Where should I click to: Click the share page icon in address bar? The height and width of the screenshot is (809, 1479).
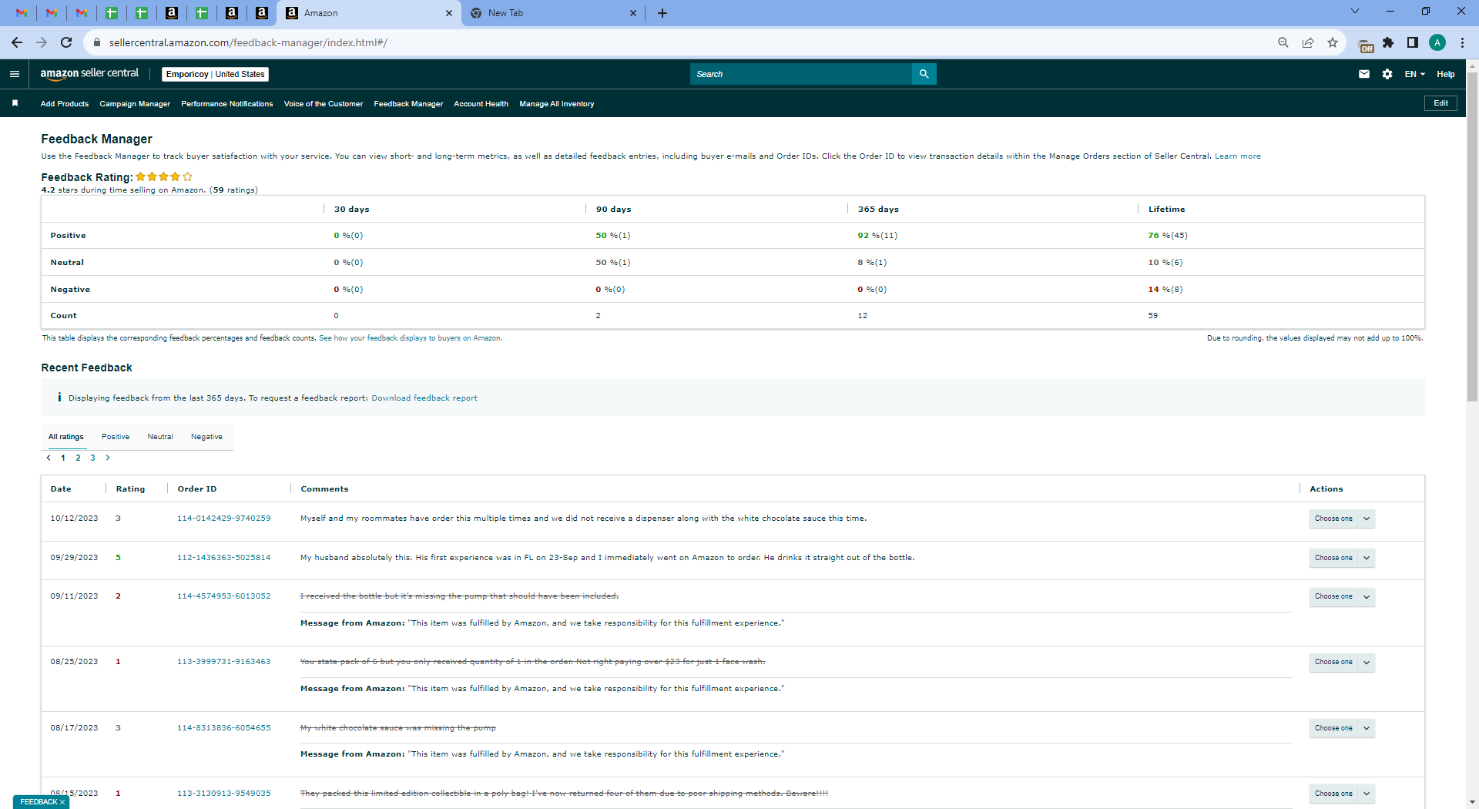(1307, 42)
